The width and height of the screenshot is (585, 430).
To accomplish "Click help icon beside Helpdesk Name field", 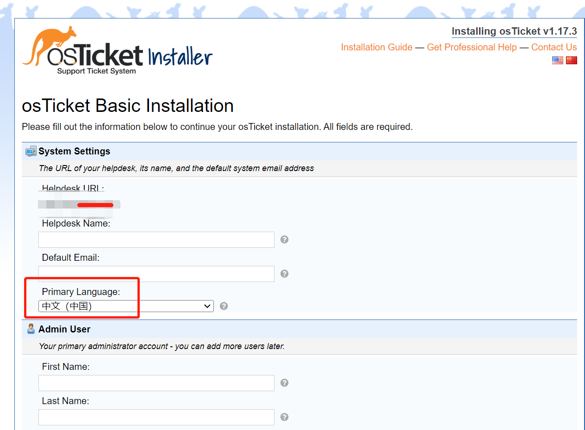I will pyautogui.click(x=285, y=240).
